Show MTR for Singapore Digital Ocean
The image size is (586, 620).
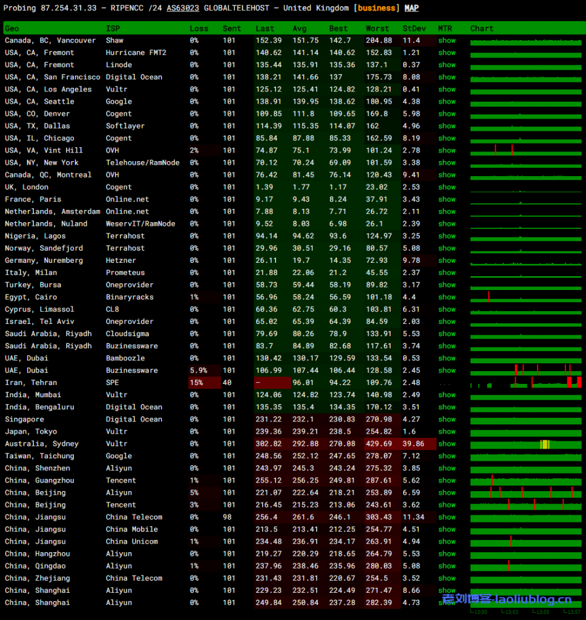[447, 419]
